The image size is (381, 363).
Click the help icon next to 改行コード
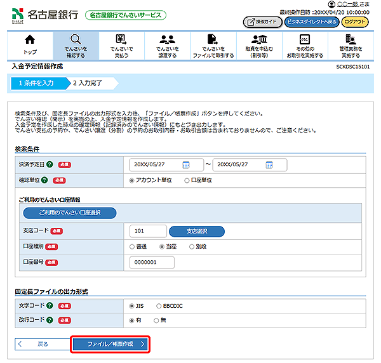49,320
